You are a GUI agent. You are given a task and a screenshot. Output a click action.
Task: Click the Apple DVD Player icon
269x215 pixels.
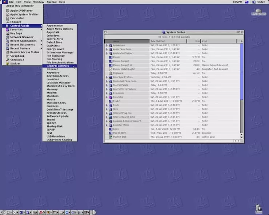pos(7,11)
